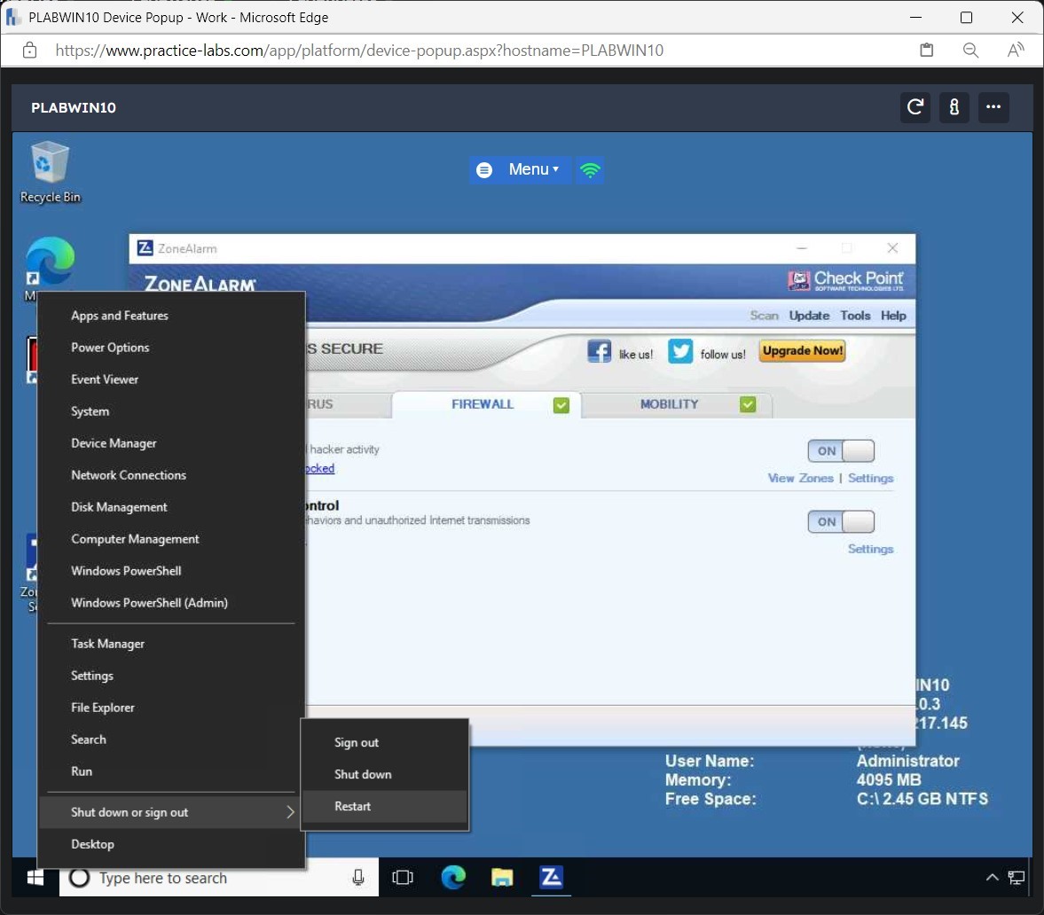Open File Explorer from the taskbar
The image size is (1044, 915).
pyautogui.click(x=502, y=878)
